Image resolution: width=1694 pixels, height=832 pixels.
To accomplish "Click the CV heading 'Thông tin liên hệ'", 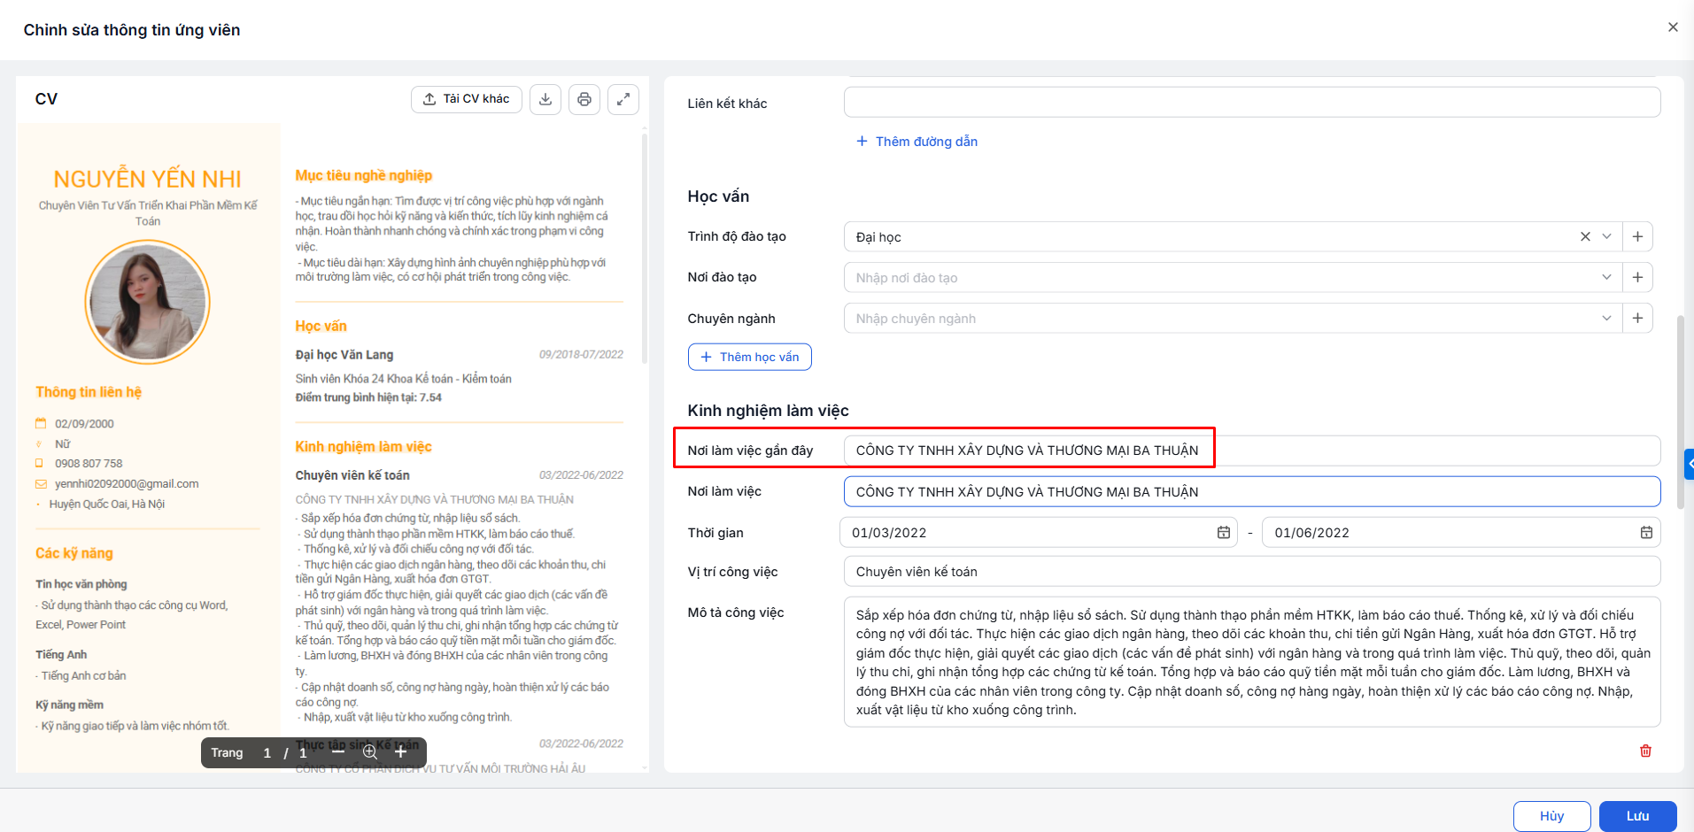I will tap(89, 392).
